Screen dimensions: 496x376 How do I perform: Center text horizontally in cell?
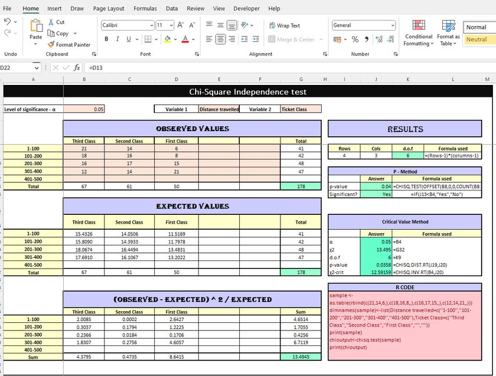[x=221, y=39]
